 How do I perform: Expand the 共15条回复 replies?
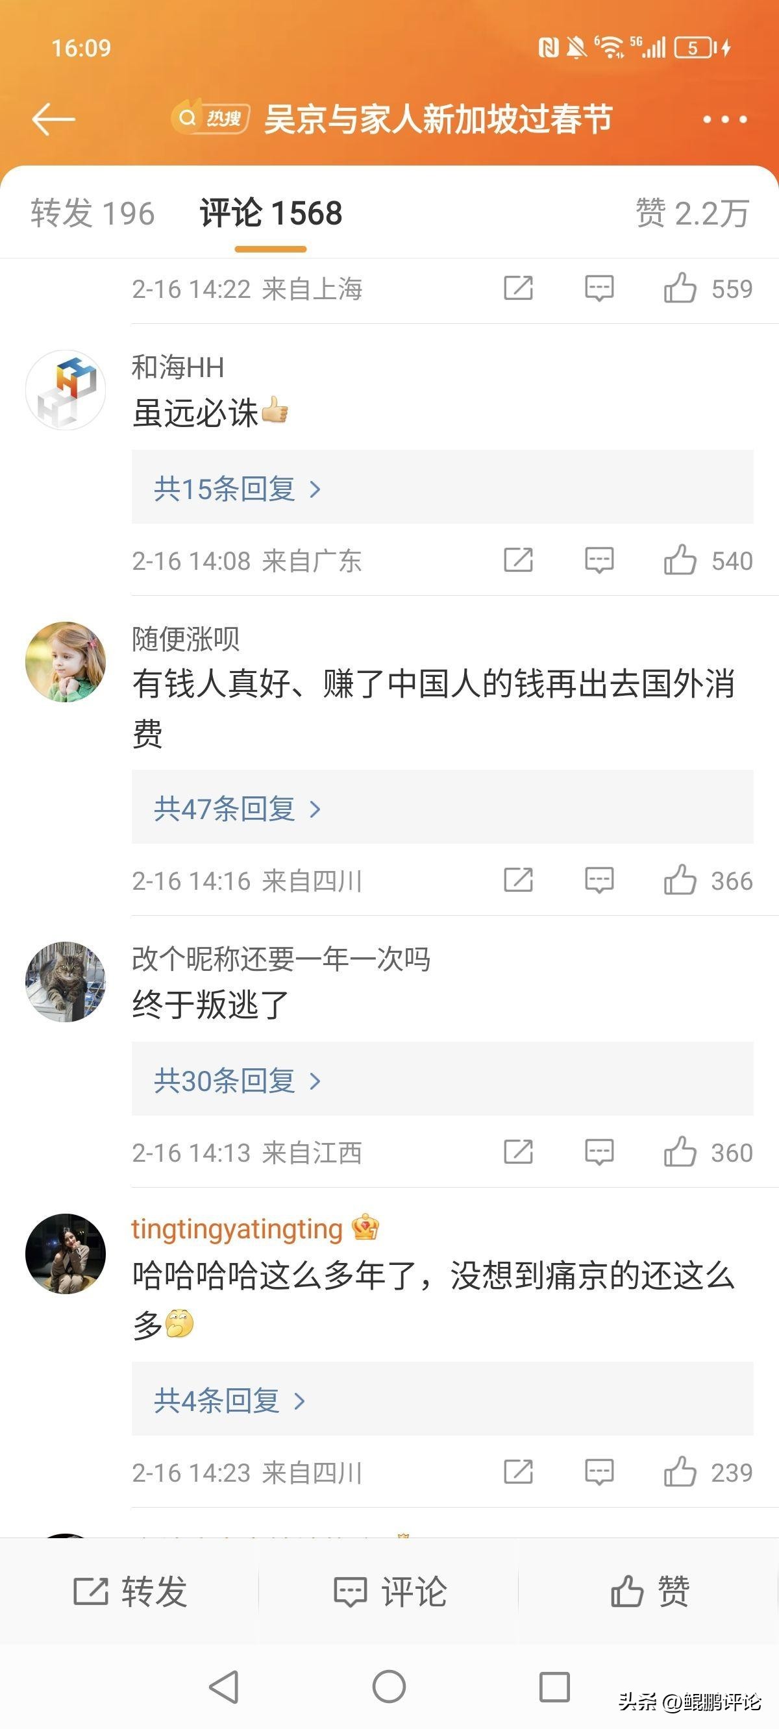(237, 489)
